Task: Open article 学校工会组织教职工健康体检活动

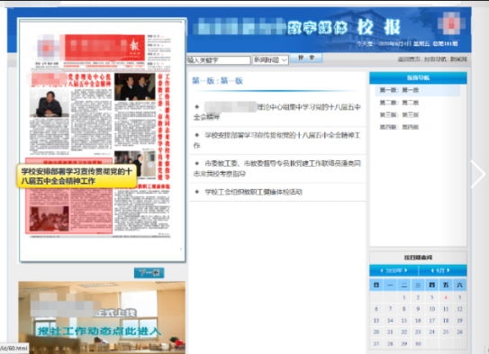Action: pos(253,192)
